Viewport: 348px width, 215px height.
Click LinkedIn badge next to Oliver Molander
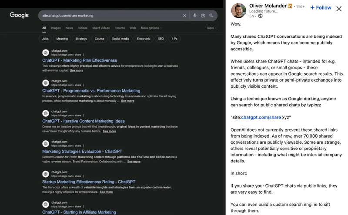coord(290,6)
